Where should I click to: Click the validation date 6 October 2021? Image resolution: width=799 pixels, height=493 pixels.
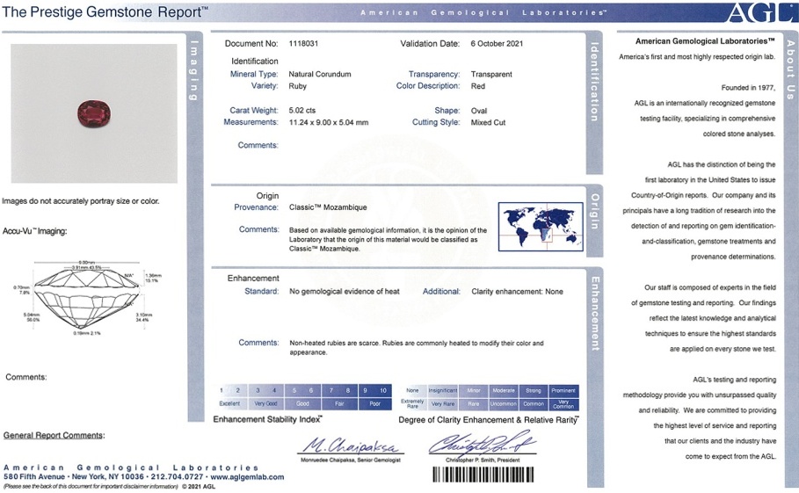497,44
